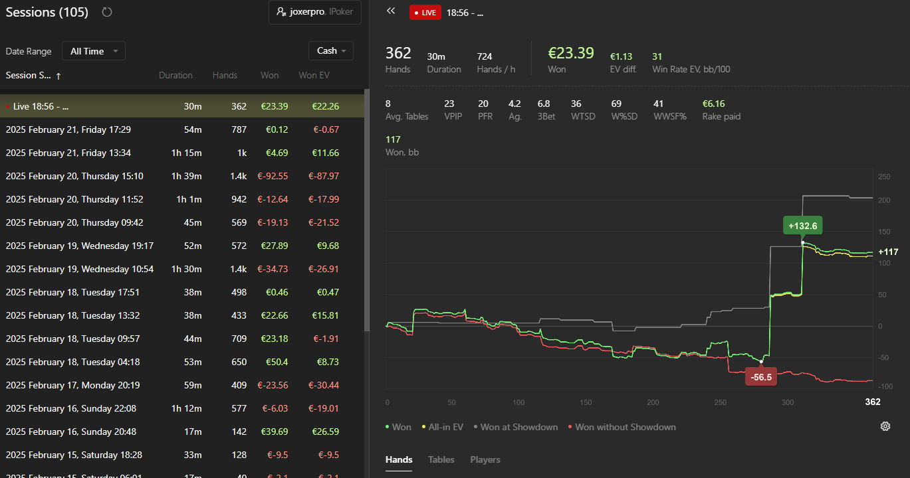Image resolution: width=910 pixels, height=478 pixels.
Task: Click the 724 Hands per hour stat
Action: click(x=485, y=56)
